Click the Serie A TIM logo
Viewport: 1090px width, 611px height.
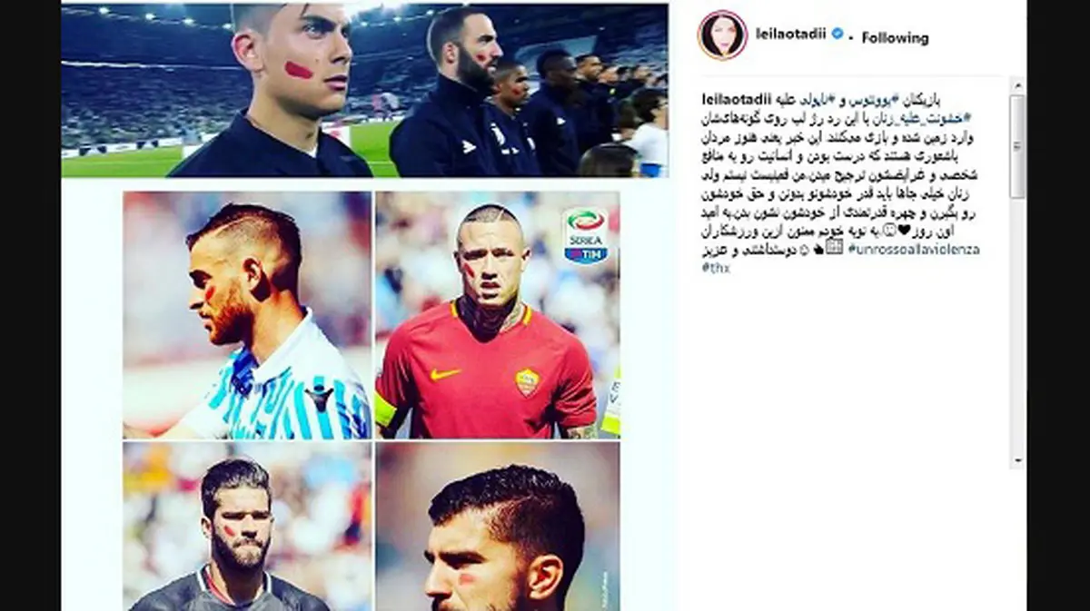586,235
